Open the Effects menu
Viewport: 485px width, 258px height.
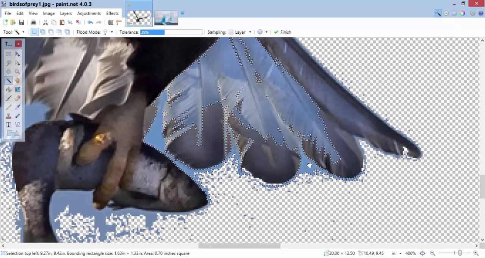(x=112, y=13)
